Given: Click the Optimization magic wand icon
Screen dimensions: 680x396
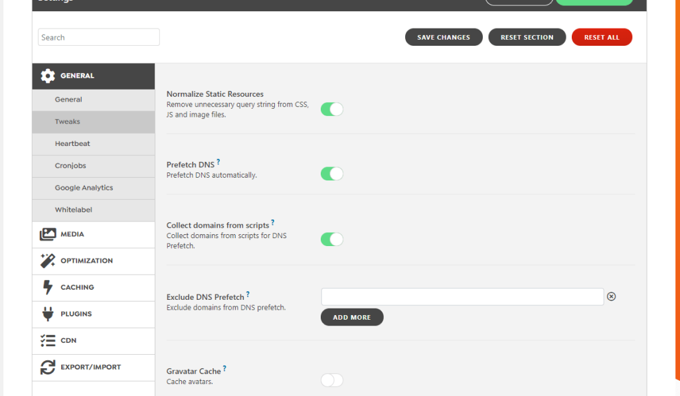Looking at the screenshot, I should (48, 261).
